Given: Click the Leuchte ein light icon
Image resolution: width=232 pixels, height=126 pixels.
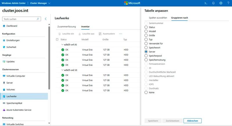Looking at the screenshot, I should pyautogui.click(x=59, y=34).
